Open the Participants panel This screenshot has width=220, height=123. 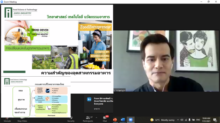[88, 118]
